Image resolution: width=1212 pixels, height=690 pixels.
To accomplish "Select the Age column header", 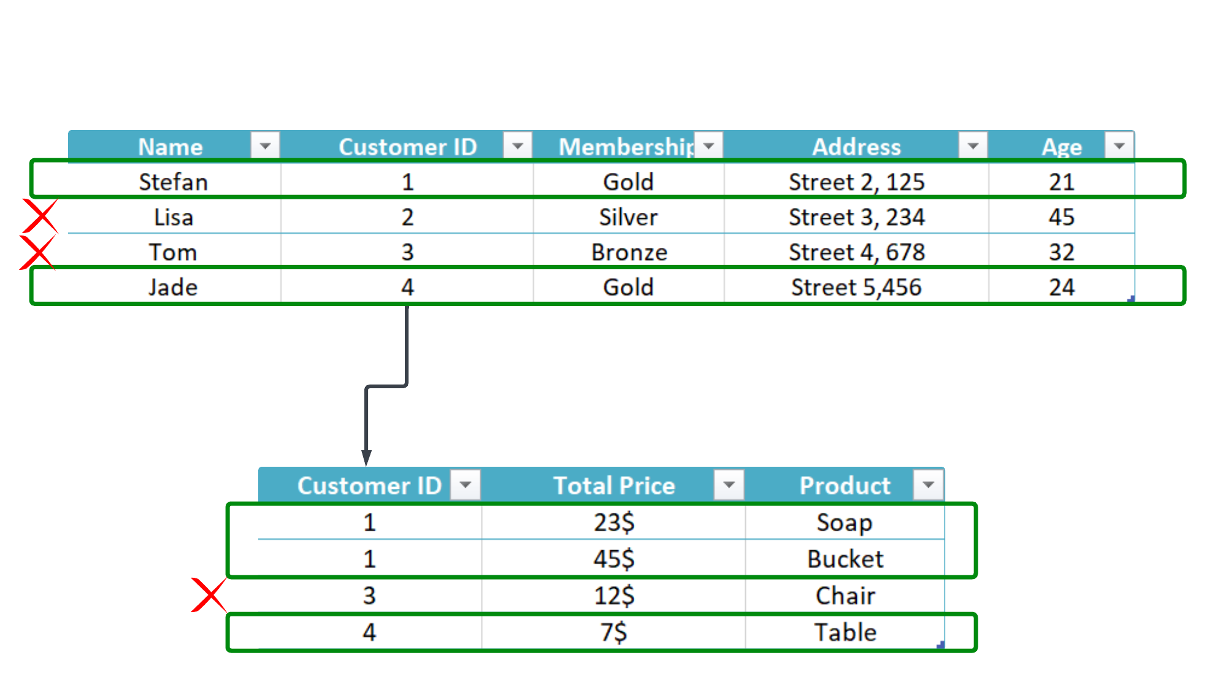I will (x=1062, y=147).
